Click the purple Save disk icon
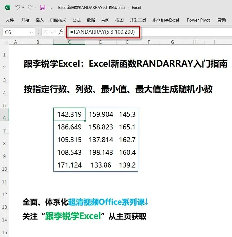Image resolution: width=232 pixels, height=237 pixels. (x=43, y=8)
